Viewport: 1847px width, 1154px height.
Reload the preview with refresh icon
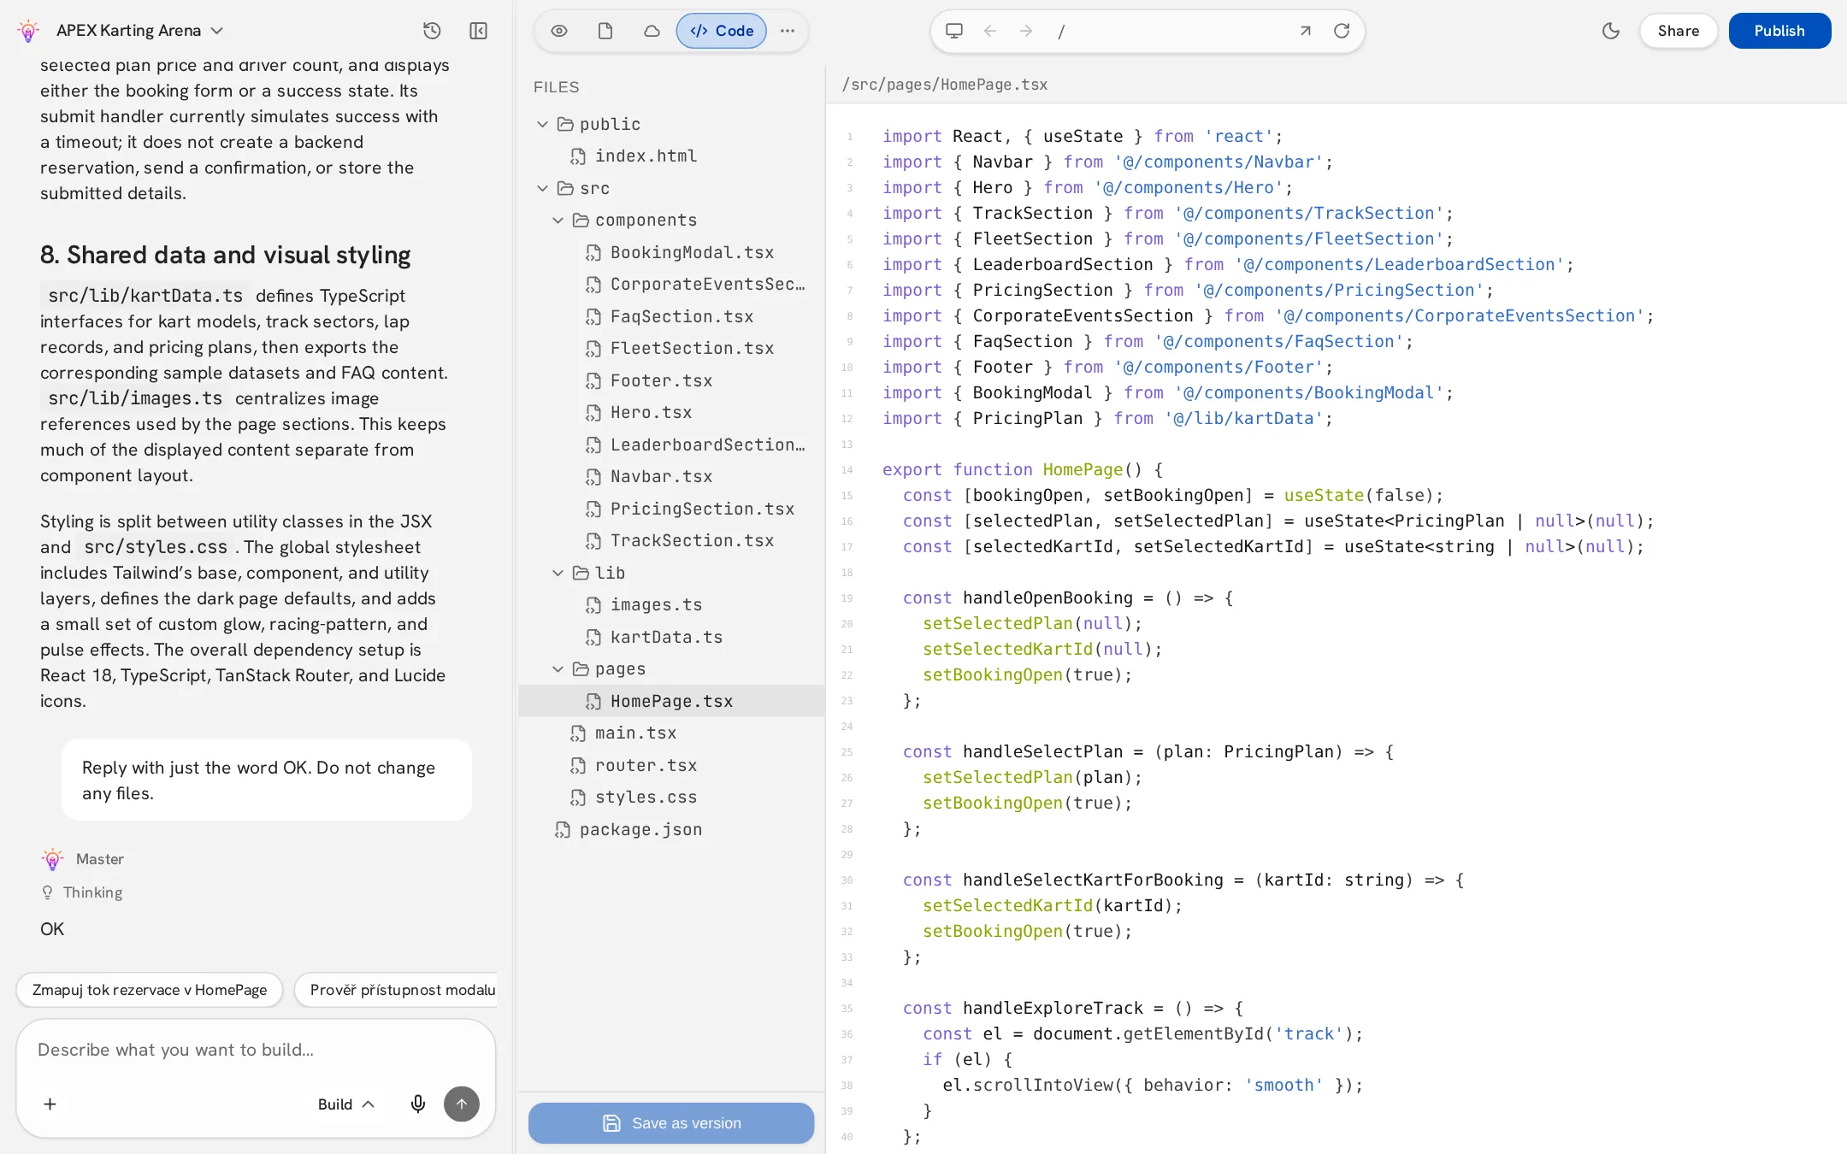(1342, 31)
